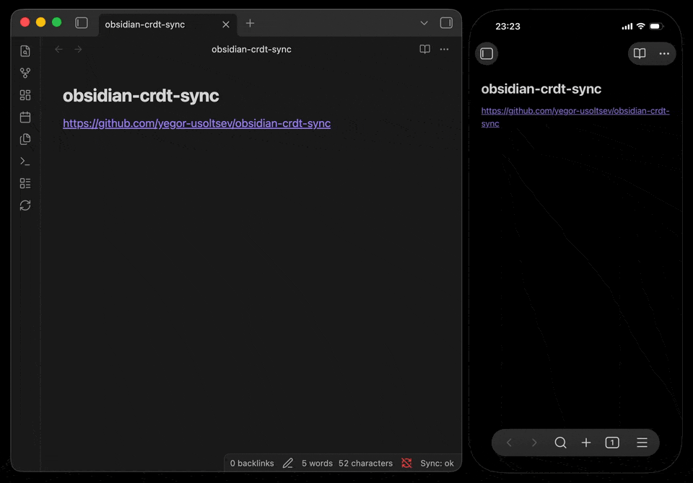The height and width of the screenshot is (483, 693).
Task: Open daily note calendar icon
Action: 25,117
